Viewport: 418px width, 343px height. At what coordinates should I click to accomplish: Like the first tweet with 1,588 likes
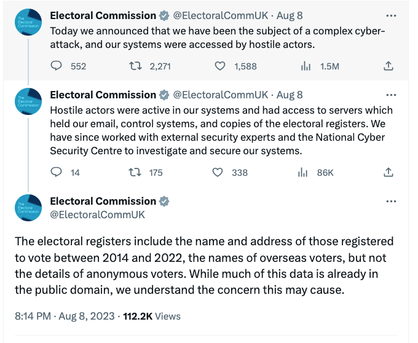(x=221, y=66)
